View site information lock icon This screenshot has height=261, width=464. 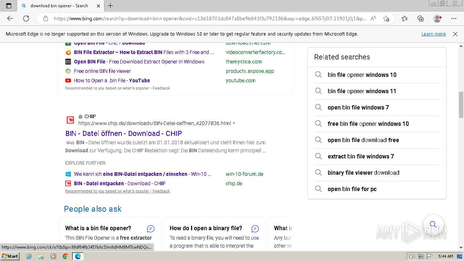(46, 18)
